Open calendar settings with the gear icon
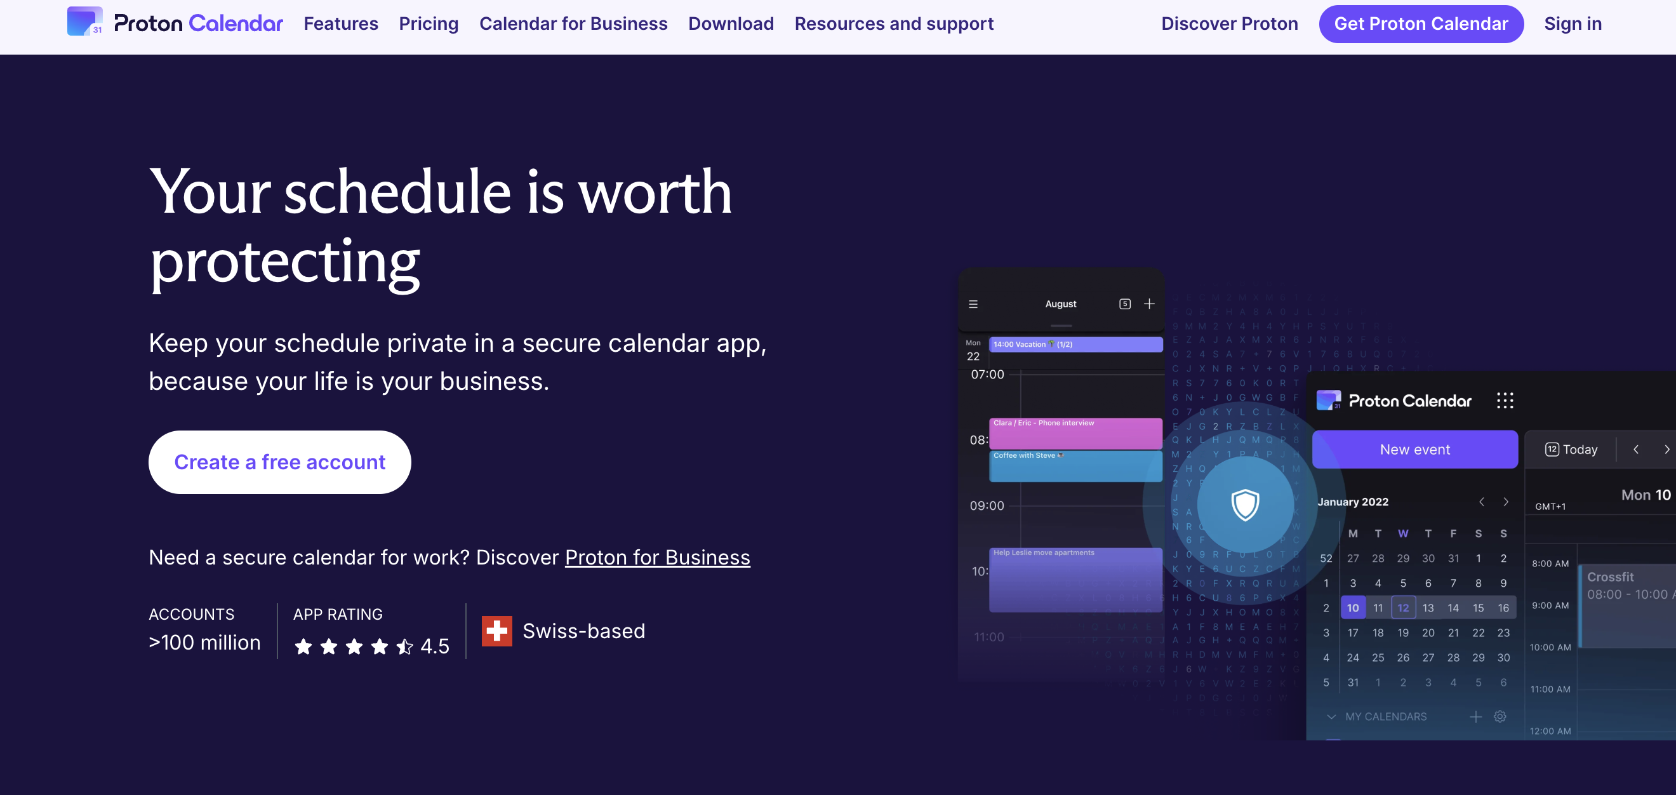 [x=1500, y=716]
